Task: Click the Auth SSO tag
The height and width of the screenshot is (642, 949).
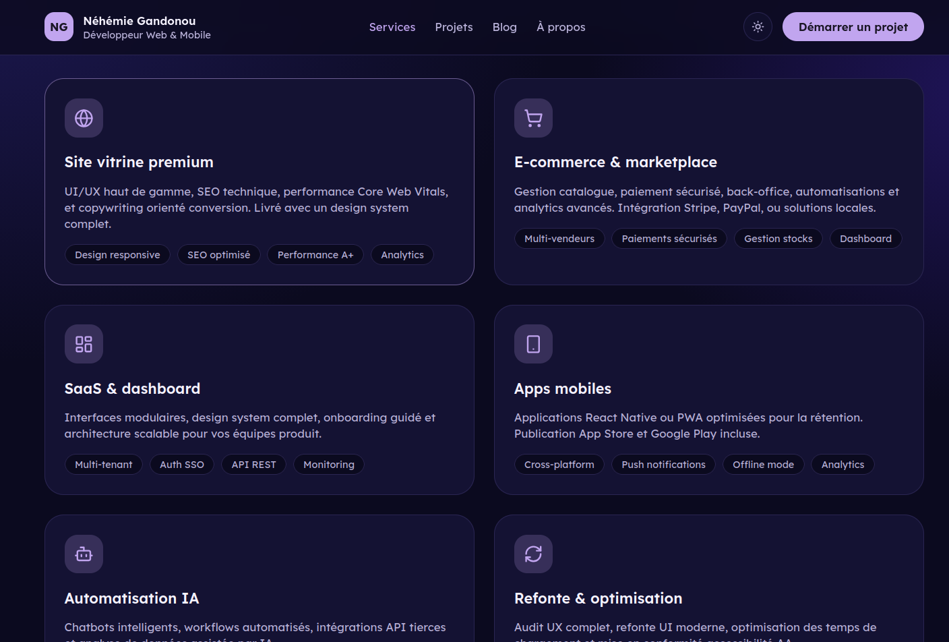Action: point(182,465)
